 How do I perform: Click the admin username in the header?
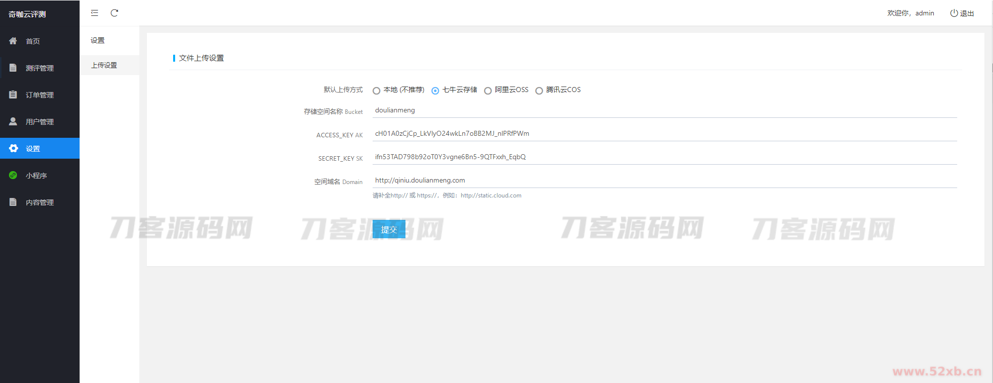pyautogui.click(x=924, y=13)
